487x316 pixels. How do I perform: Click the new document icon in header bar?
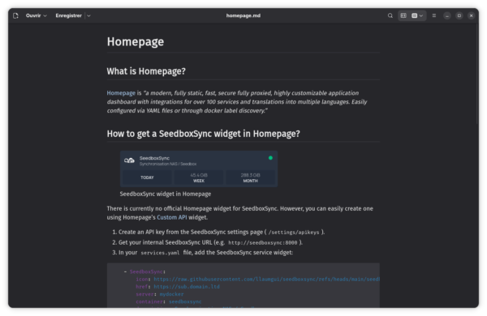click(x=15, y=15)
